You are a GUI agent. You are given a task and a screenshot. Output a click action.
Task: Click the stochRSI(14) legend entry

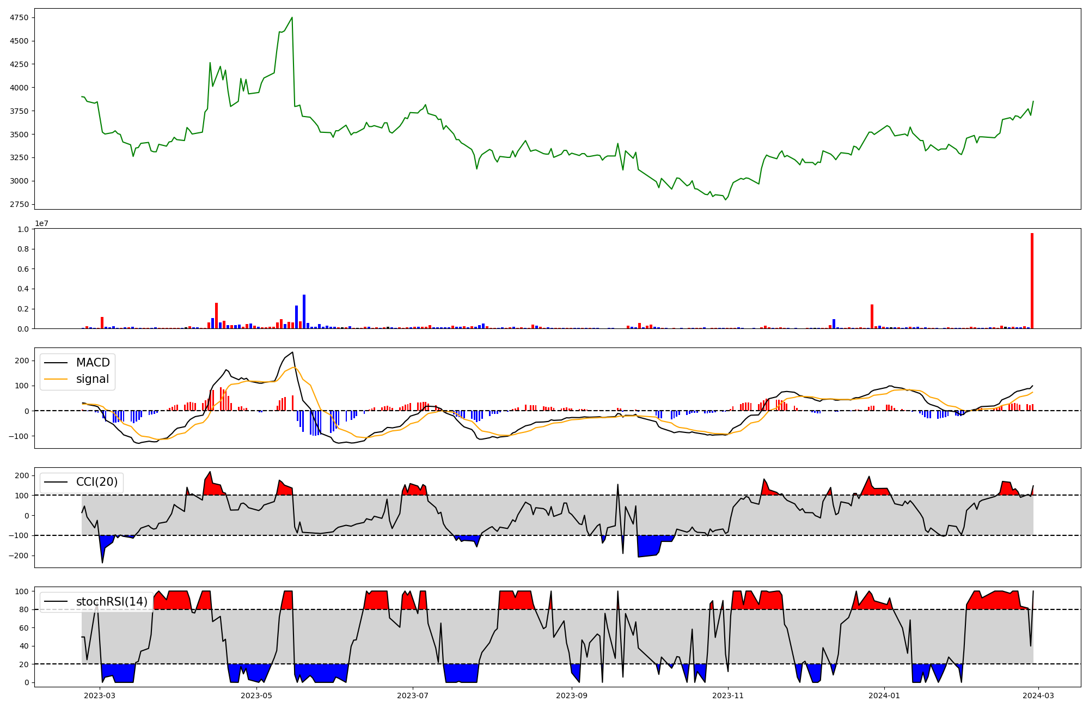[x=111, y=602]
